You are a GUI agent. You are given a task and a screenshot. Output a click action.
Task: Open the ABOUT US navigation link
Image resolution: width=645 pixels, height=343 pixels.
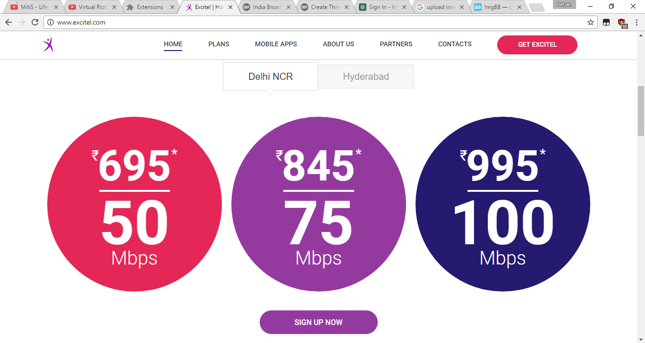pos(338,44)
